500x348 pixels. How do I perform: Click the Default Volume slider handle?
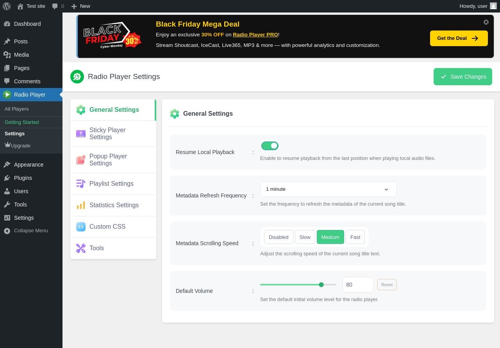point(321,285)
